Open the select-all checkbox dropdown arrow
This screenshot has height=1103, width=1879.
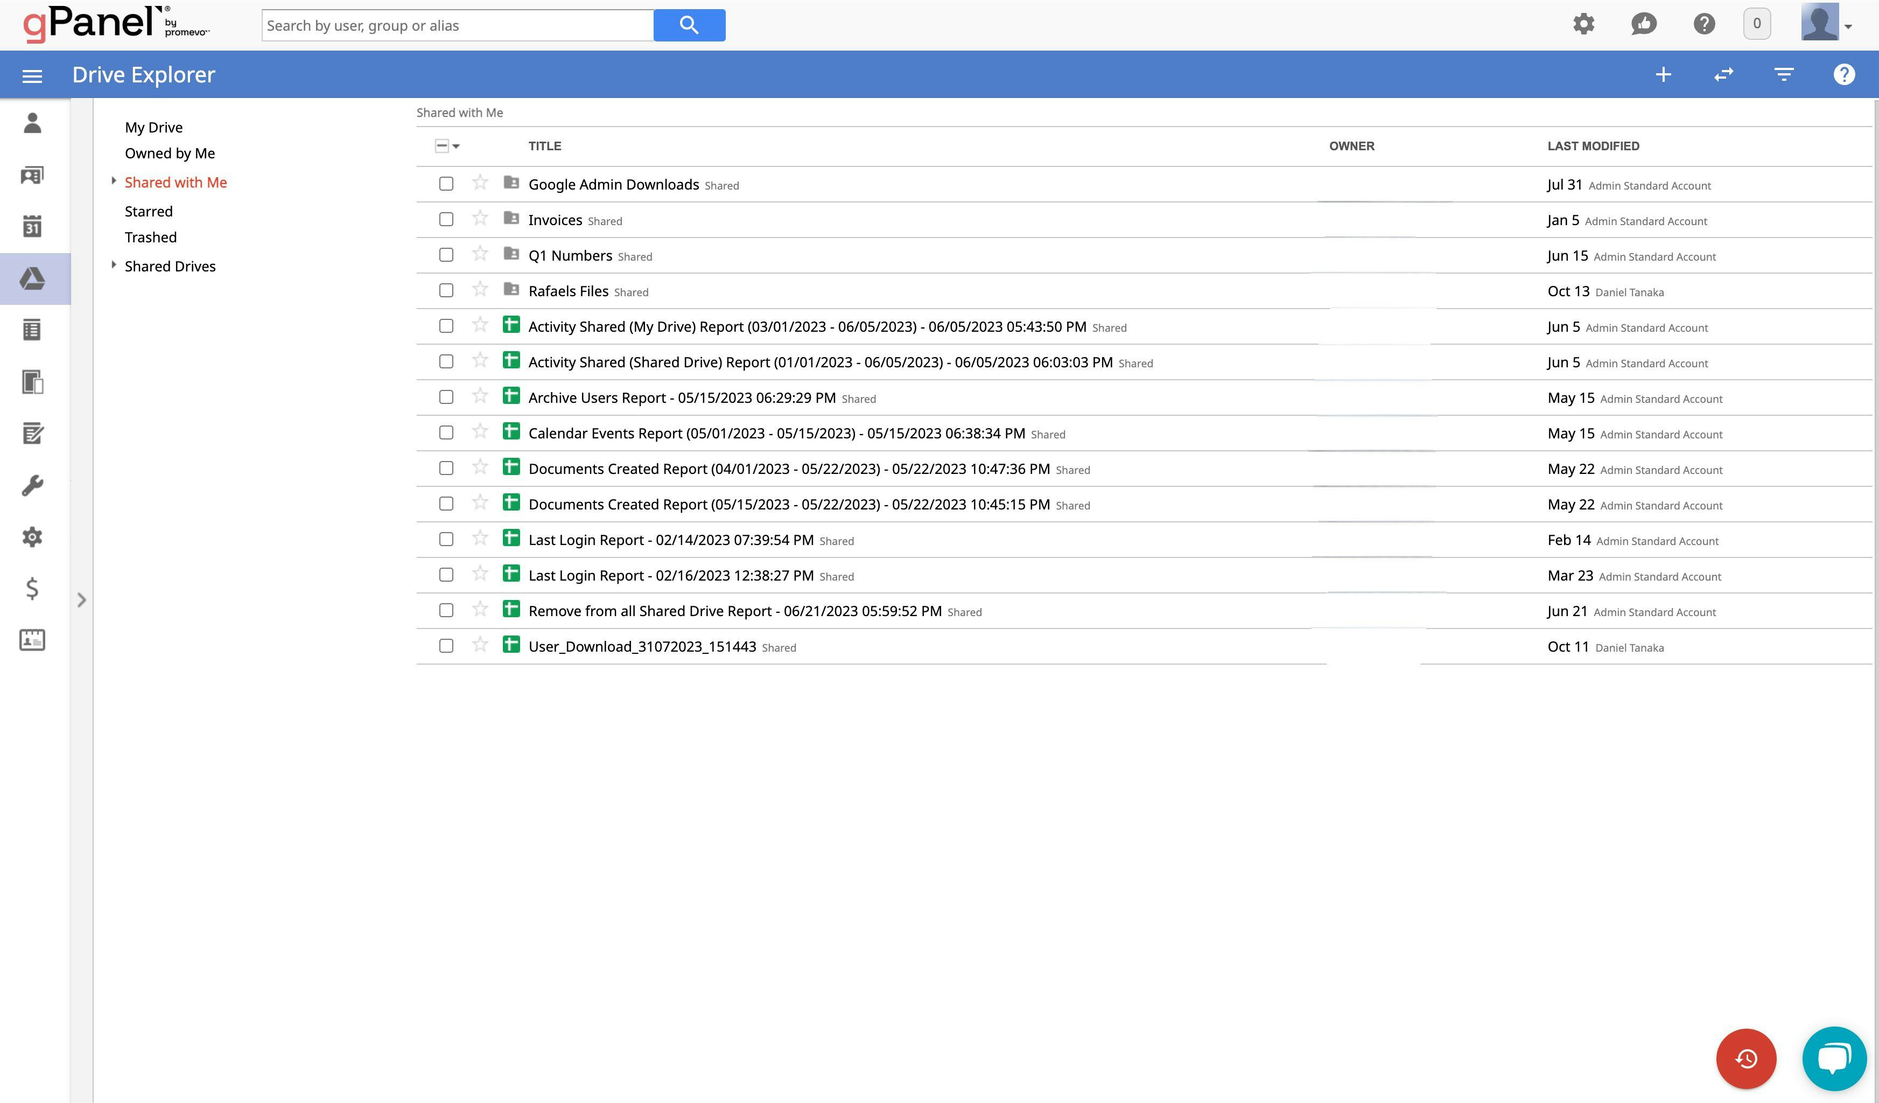457,146
